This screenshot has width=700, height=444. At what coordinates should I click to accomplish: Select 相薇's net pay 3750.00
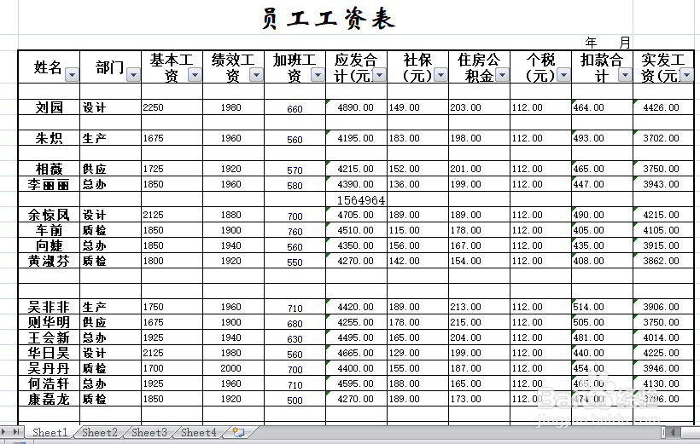[663, 169]
